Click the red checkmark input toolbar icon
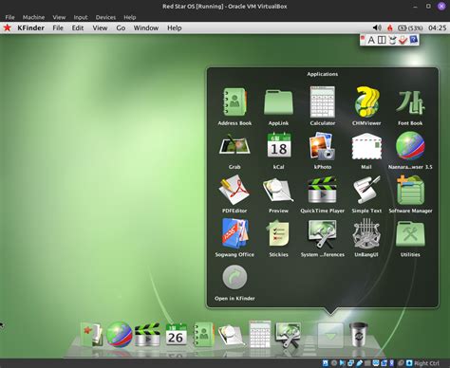Image resolution: width=450 pixels, height=368 pixels. coord(403,40)
